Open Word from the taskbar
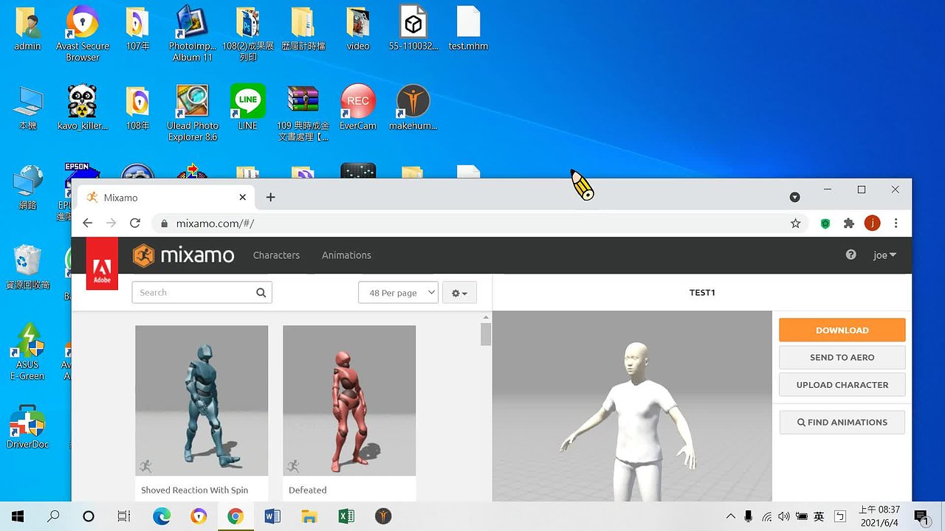 (x=272, y=516)
